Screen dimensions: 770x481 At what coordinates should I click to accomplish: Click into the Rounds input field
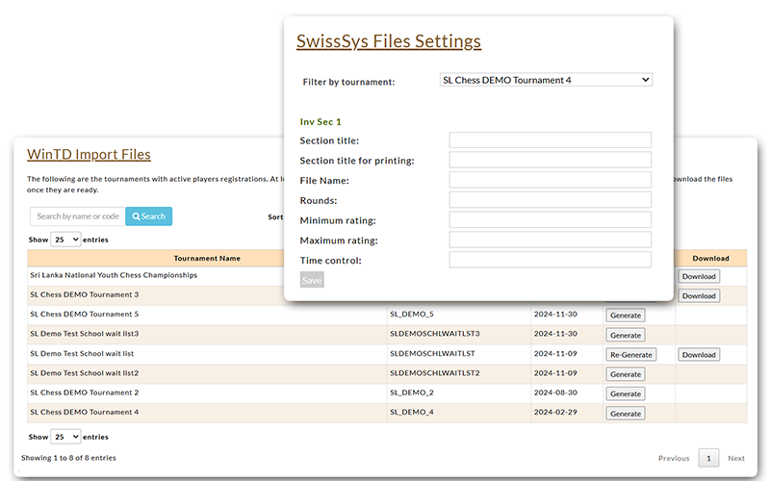pyautogui.click(x=550, y=200)
